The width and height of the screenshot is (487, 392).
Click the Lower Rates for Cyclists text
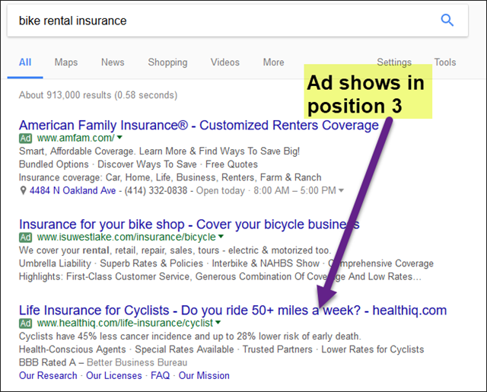coord(373,349)
